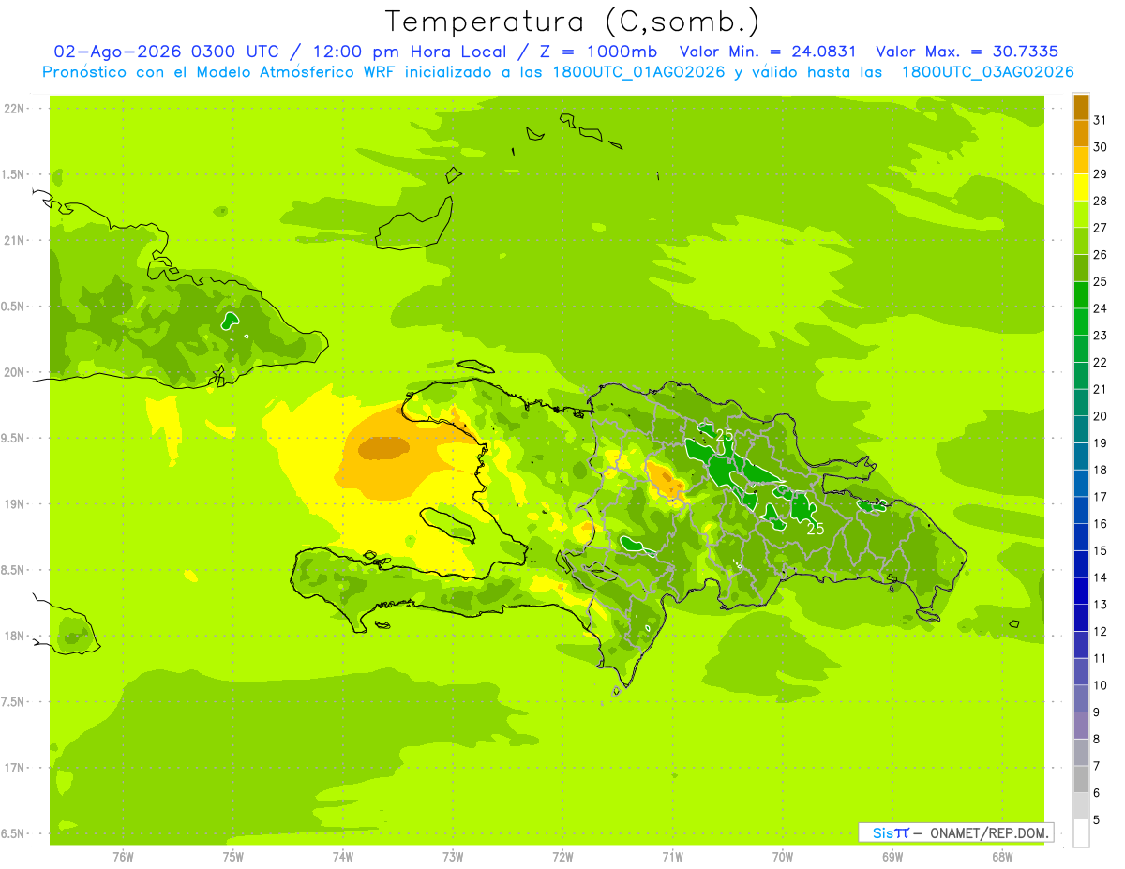This screenshot has width=1125, height=869.
Task: Pick the white swatch below 5
Action: point(1081,833)
